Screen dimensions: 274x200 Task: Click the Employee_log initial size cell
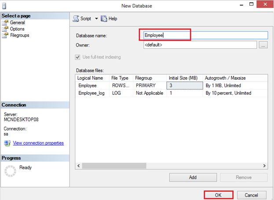185,93
